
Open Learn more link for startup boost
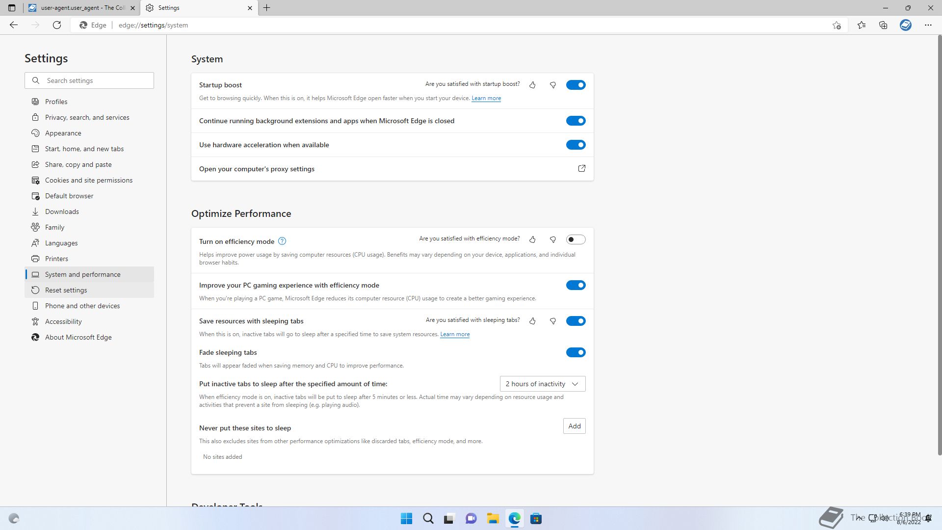(x=486, y=98)
